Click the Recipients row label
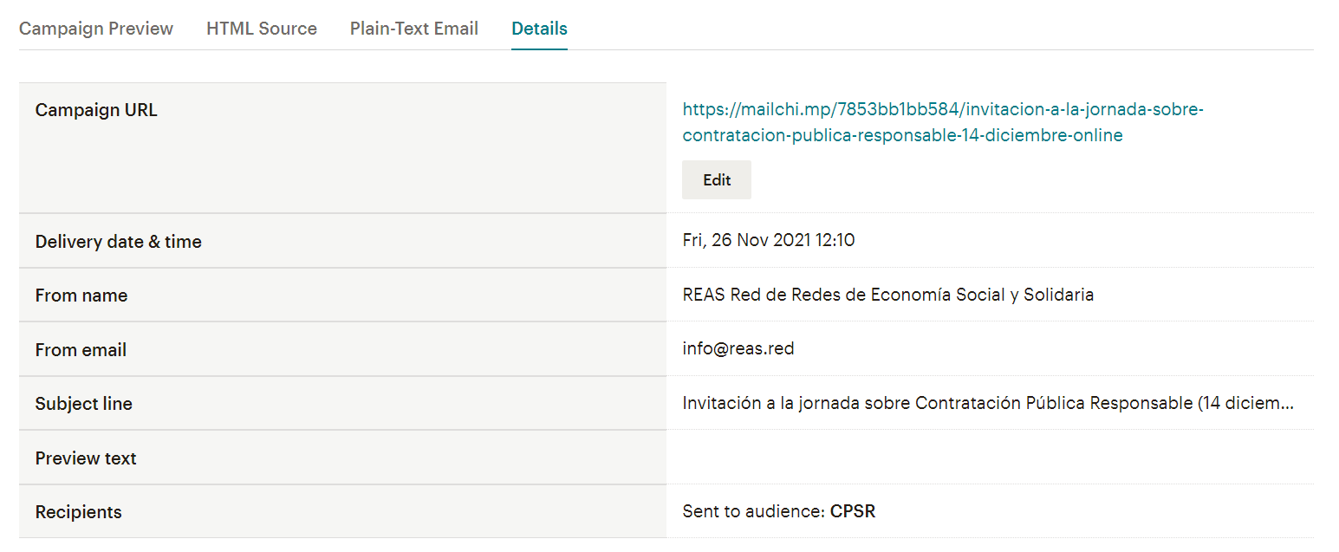1339x552 pixels. coord(78,512)
